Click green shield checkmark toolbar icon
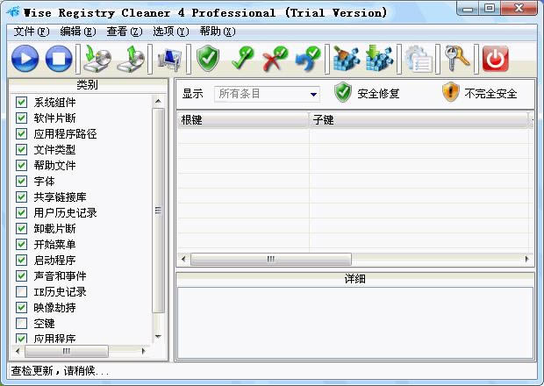Screen dimensions: 544x386 coord(208,59)
